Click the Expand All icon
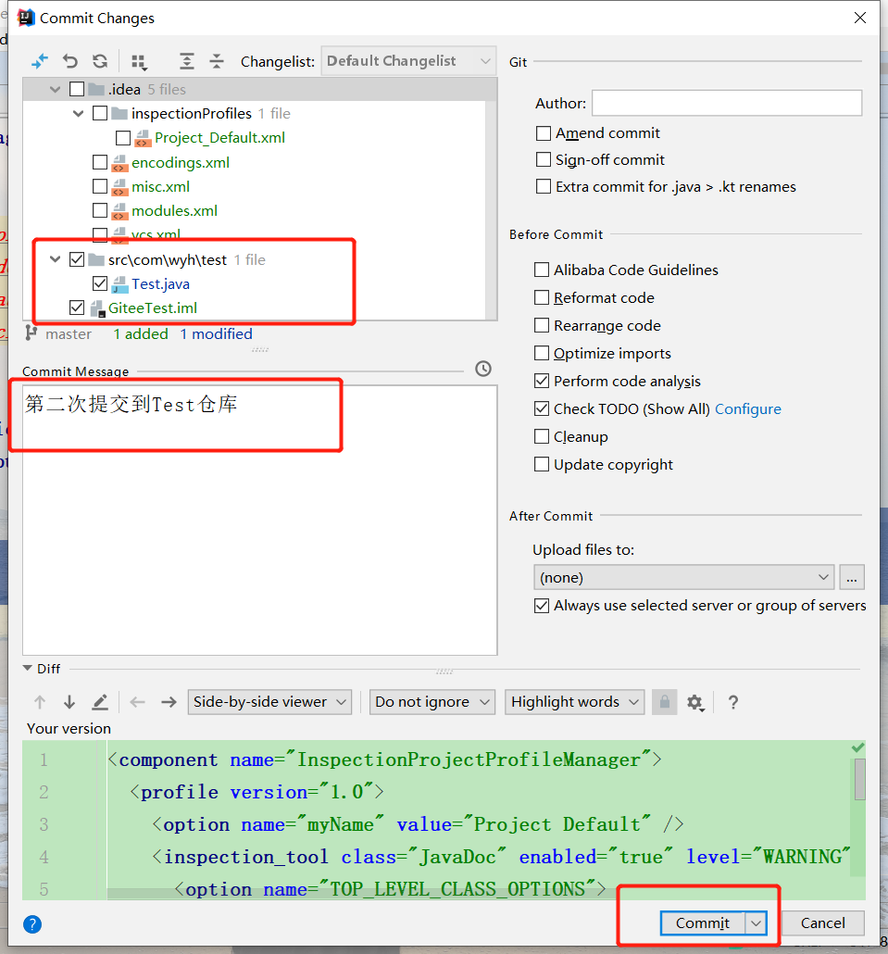This screenshot has width=888, height=954. pos(187,61)
